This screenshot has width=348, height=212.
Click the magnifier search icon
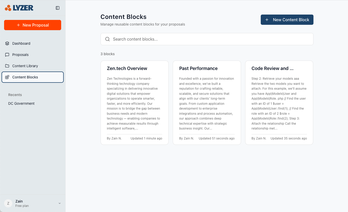pyautogui.click(x=107, y=39)
